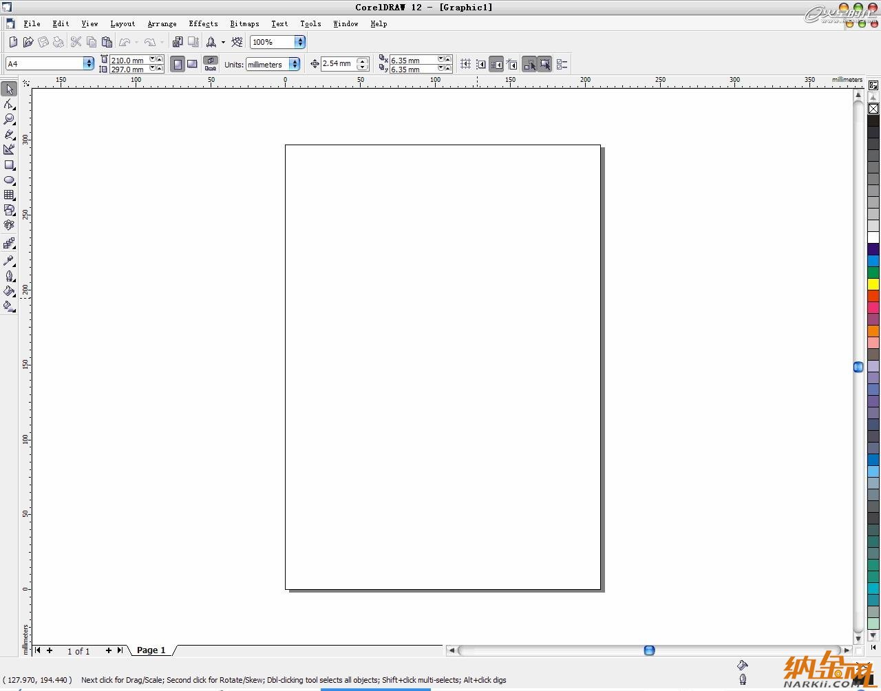Viewport: 881px width, 691px height.
Task: Toggle default or current page size
Action: tap(211, 64)
